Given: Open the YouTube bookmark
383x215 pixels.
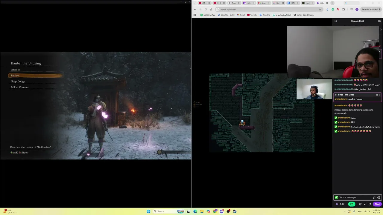Looking at the screenshot, I should tap(252, 15).
